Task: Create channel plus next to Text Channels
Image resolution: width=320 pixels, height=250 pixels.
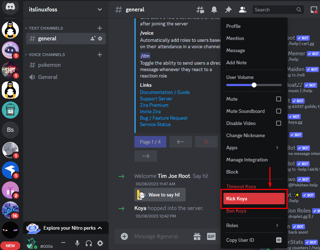Action: (x=99, y=28)
